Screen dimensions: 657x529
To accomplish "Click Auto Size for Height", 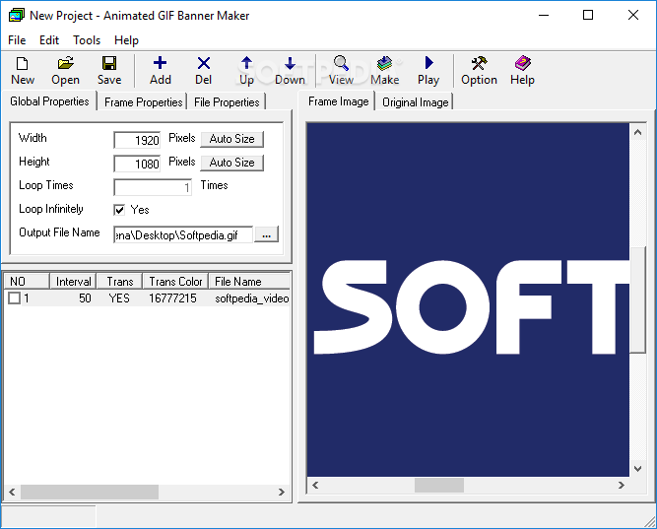I will click(232, 163).
